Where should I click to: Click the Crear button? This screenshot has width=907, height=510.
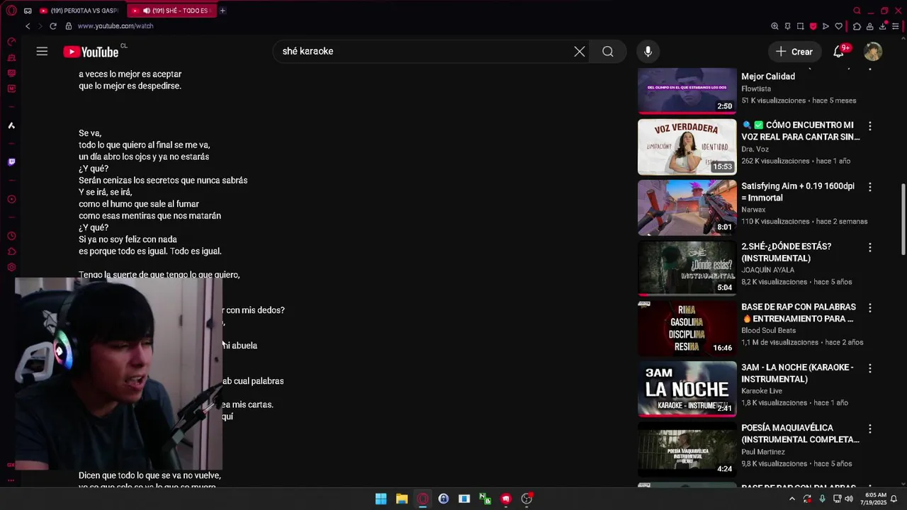(x=794, y=51)
